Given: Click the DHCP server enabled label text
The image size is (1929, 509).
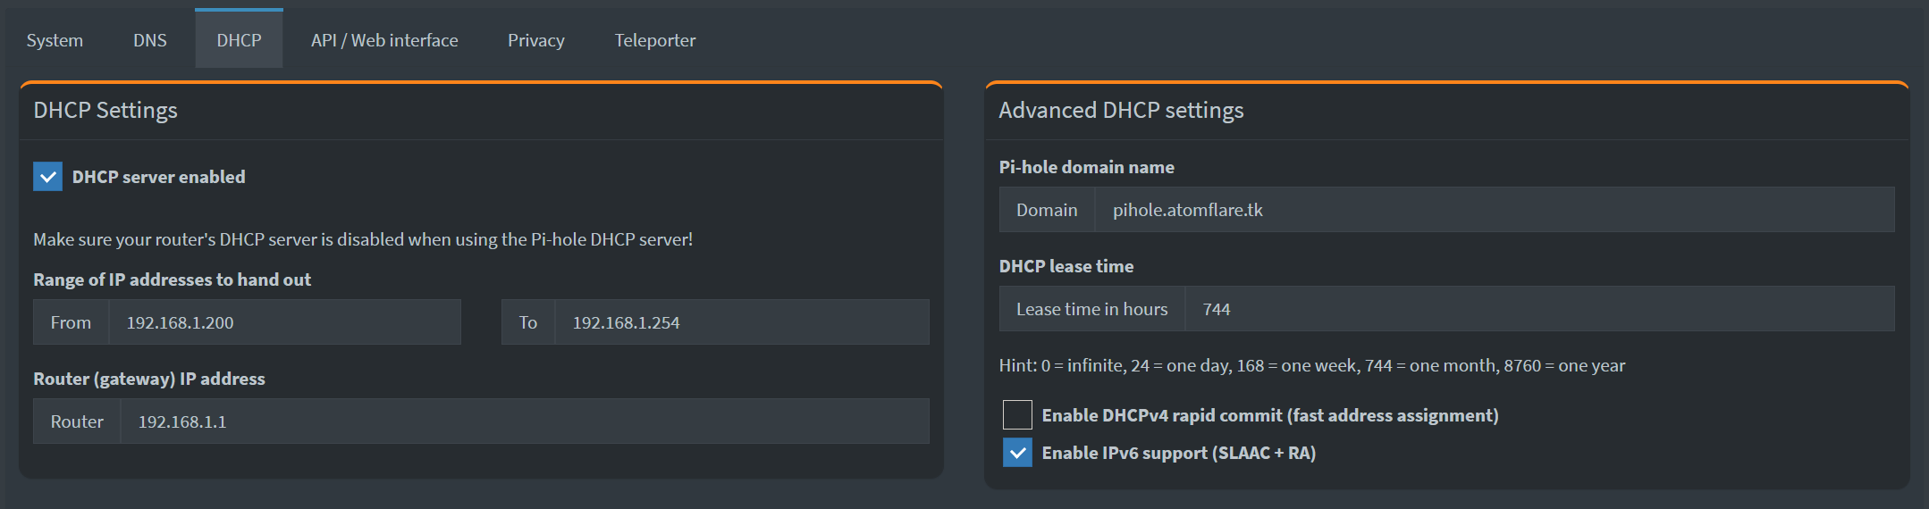Looking at the screenshot, I should click(159, 177).
